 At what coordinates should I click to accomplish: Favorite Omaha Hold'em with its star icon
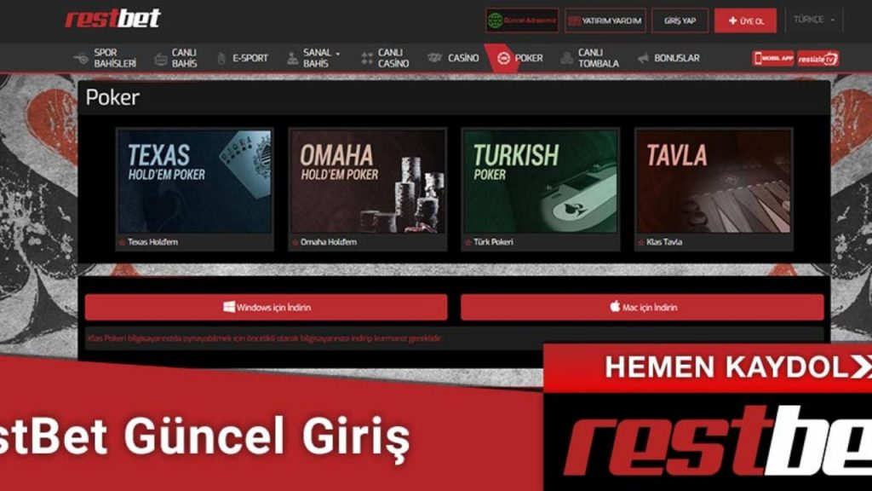pos(295,242)
